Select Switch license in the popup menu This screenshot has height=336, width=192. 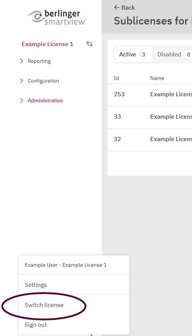tap(74, 305)
